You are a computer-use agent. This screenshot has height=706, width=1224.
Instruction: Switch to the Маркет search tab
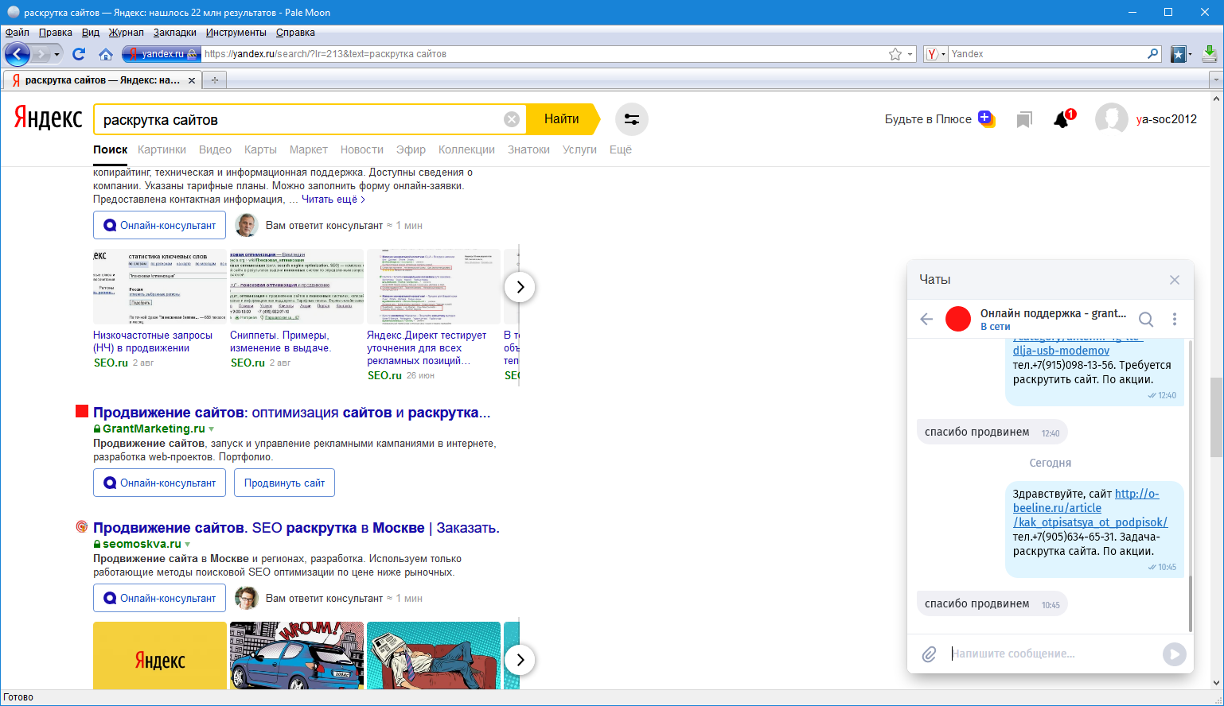pos(309,149)
